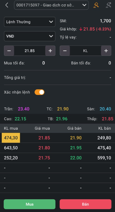Increase the price with the plus button
The width and height of the screenshot is (115, 212).
click(x=50, y=51)
